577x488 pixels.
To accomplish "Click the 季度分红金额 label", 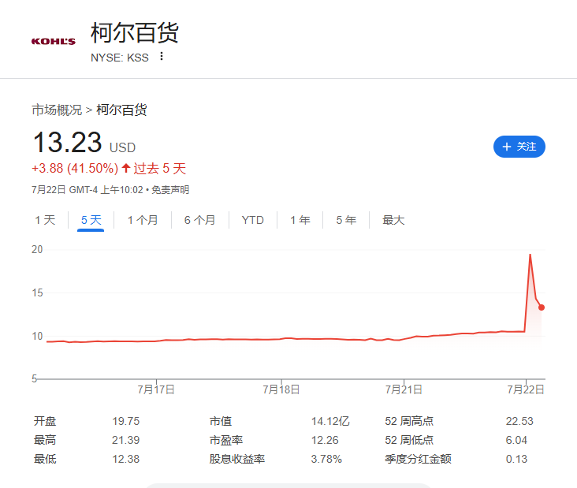I will pos(418,460).
